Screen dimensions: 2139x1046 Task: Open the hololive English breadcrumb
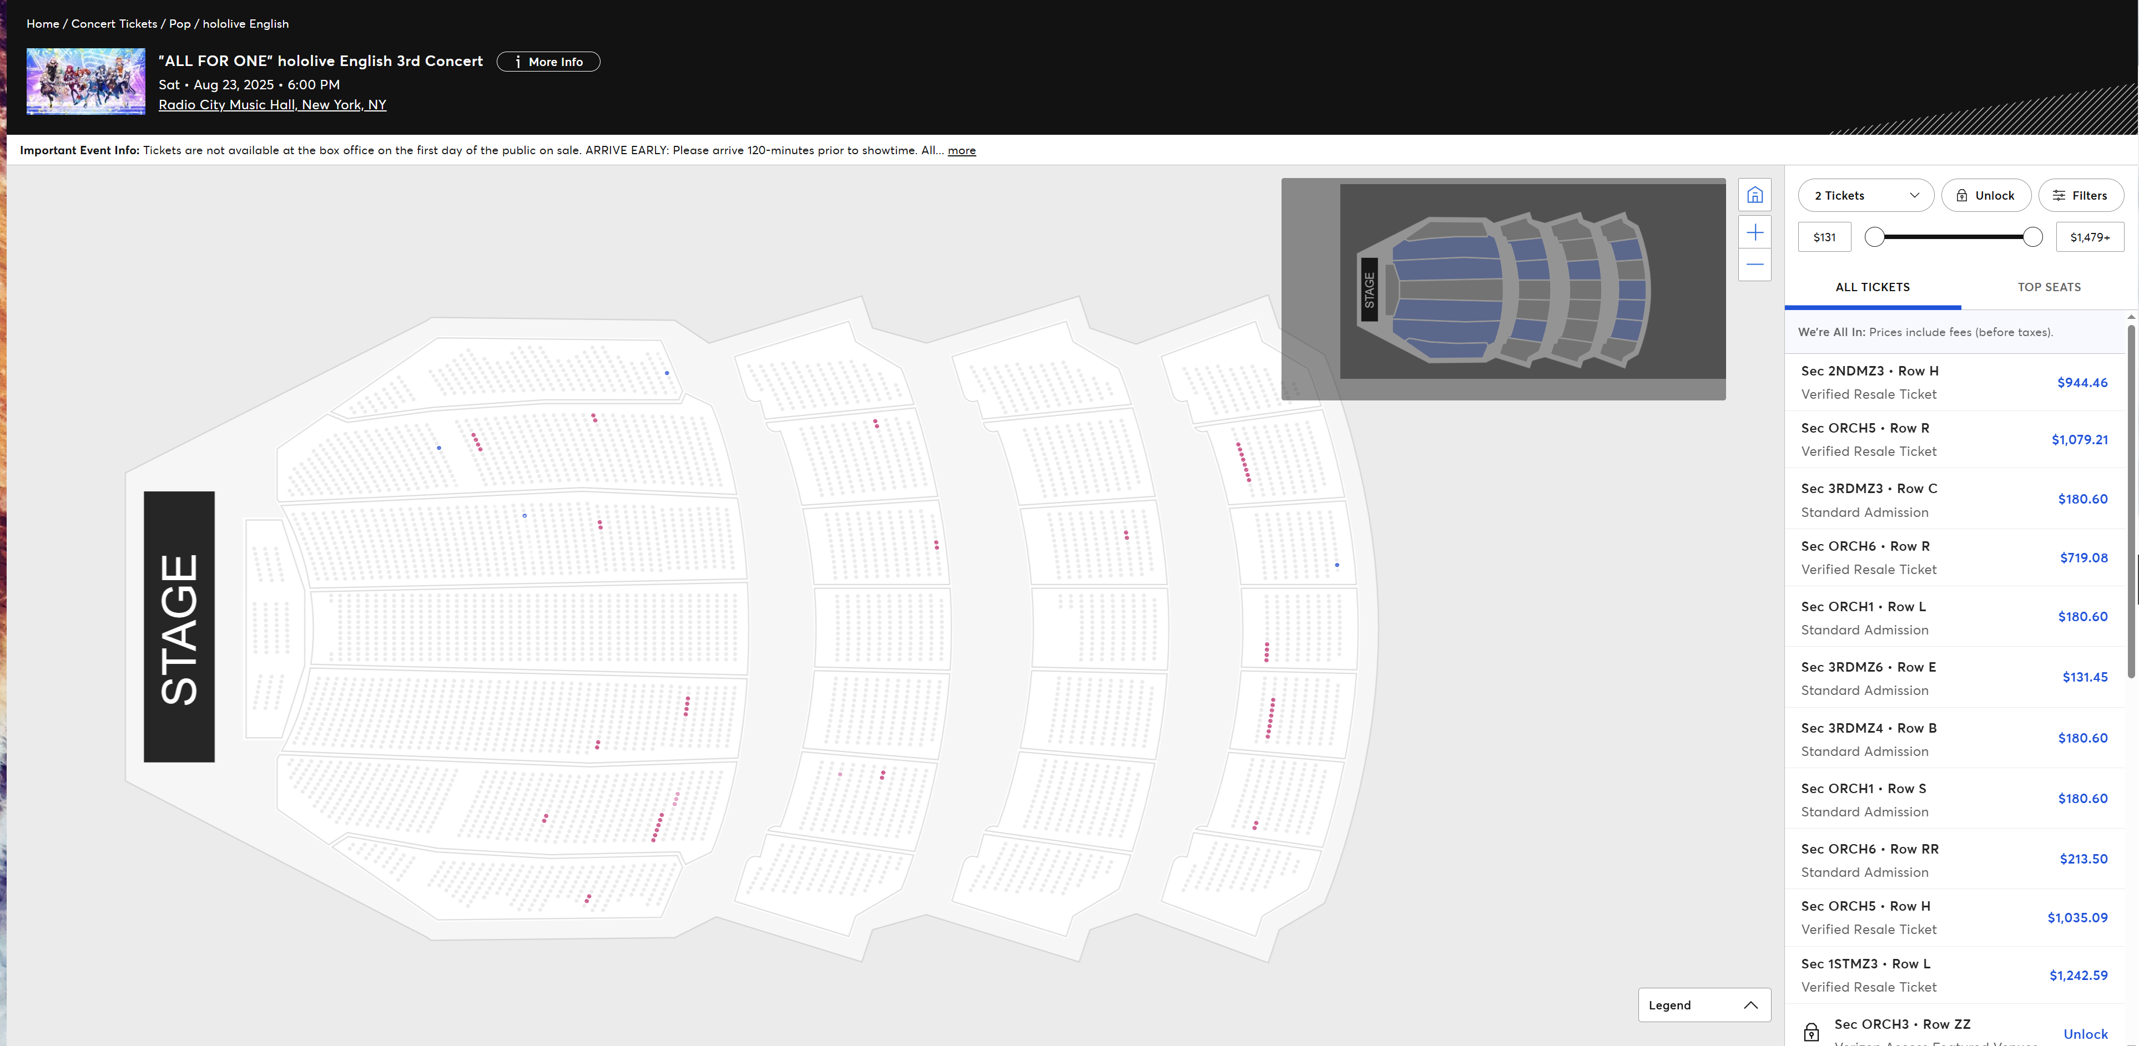coord(246,23)
